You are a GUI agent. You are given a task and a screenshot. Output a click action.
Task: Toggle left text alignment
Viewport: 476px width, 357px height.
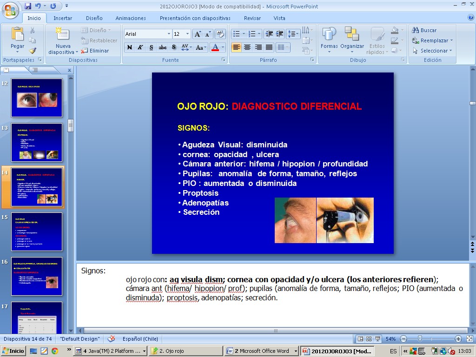pyautogui.click(x=236, y=47)
